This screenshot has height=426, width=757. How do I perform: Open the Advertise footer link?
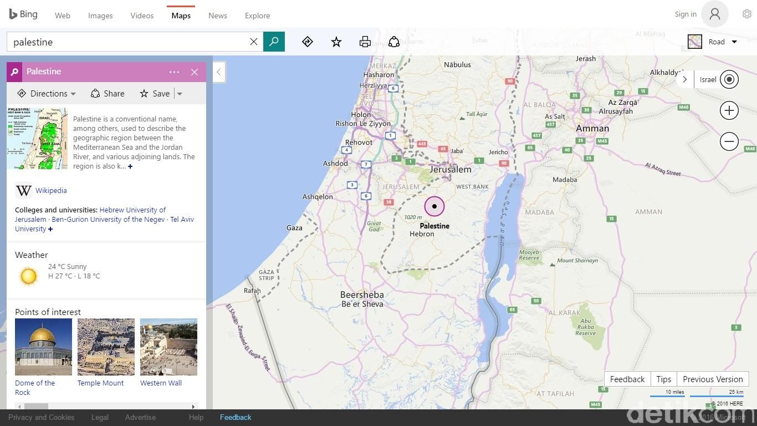(140, 417)
